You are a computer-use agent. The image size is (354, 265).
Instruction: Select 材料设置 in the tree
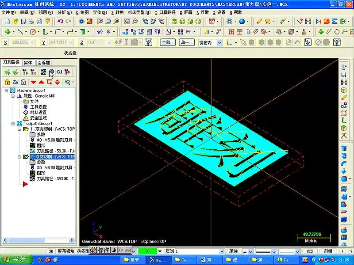click(x=38, y=113)
